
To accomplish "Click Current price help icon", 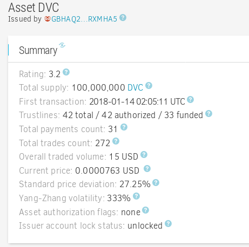I will (147, 169).
